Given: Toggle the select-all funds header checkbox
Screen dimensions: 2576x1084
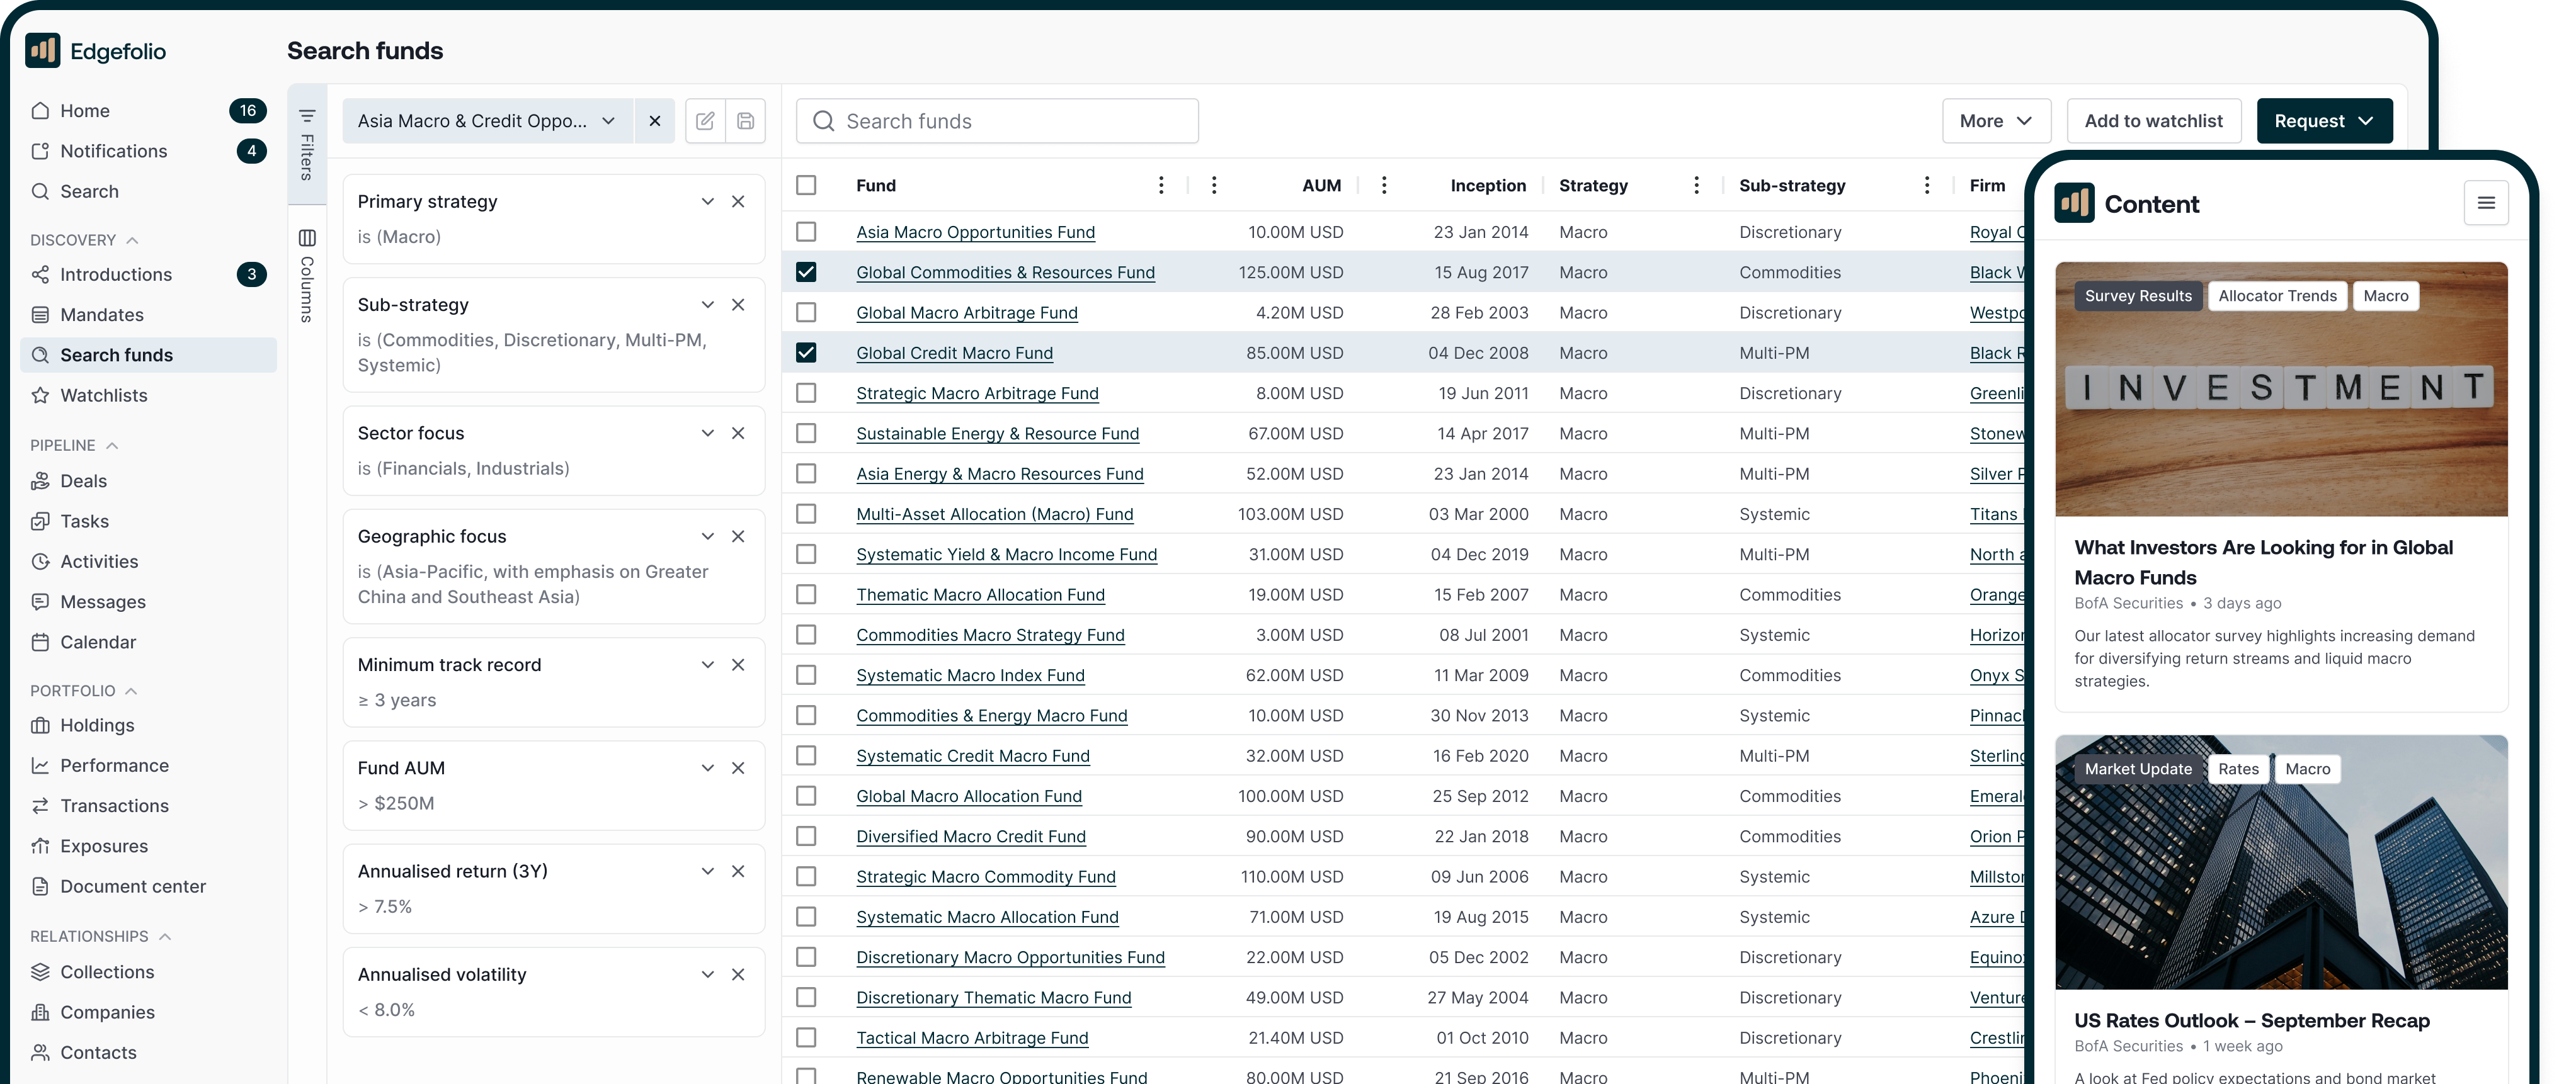Looking at the screenshot, I should (x=806, y=185).
